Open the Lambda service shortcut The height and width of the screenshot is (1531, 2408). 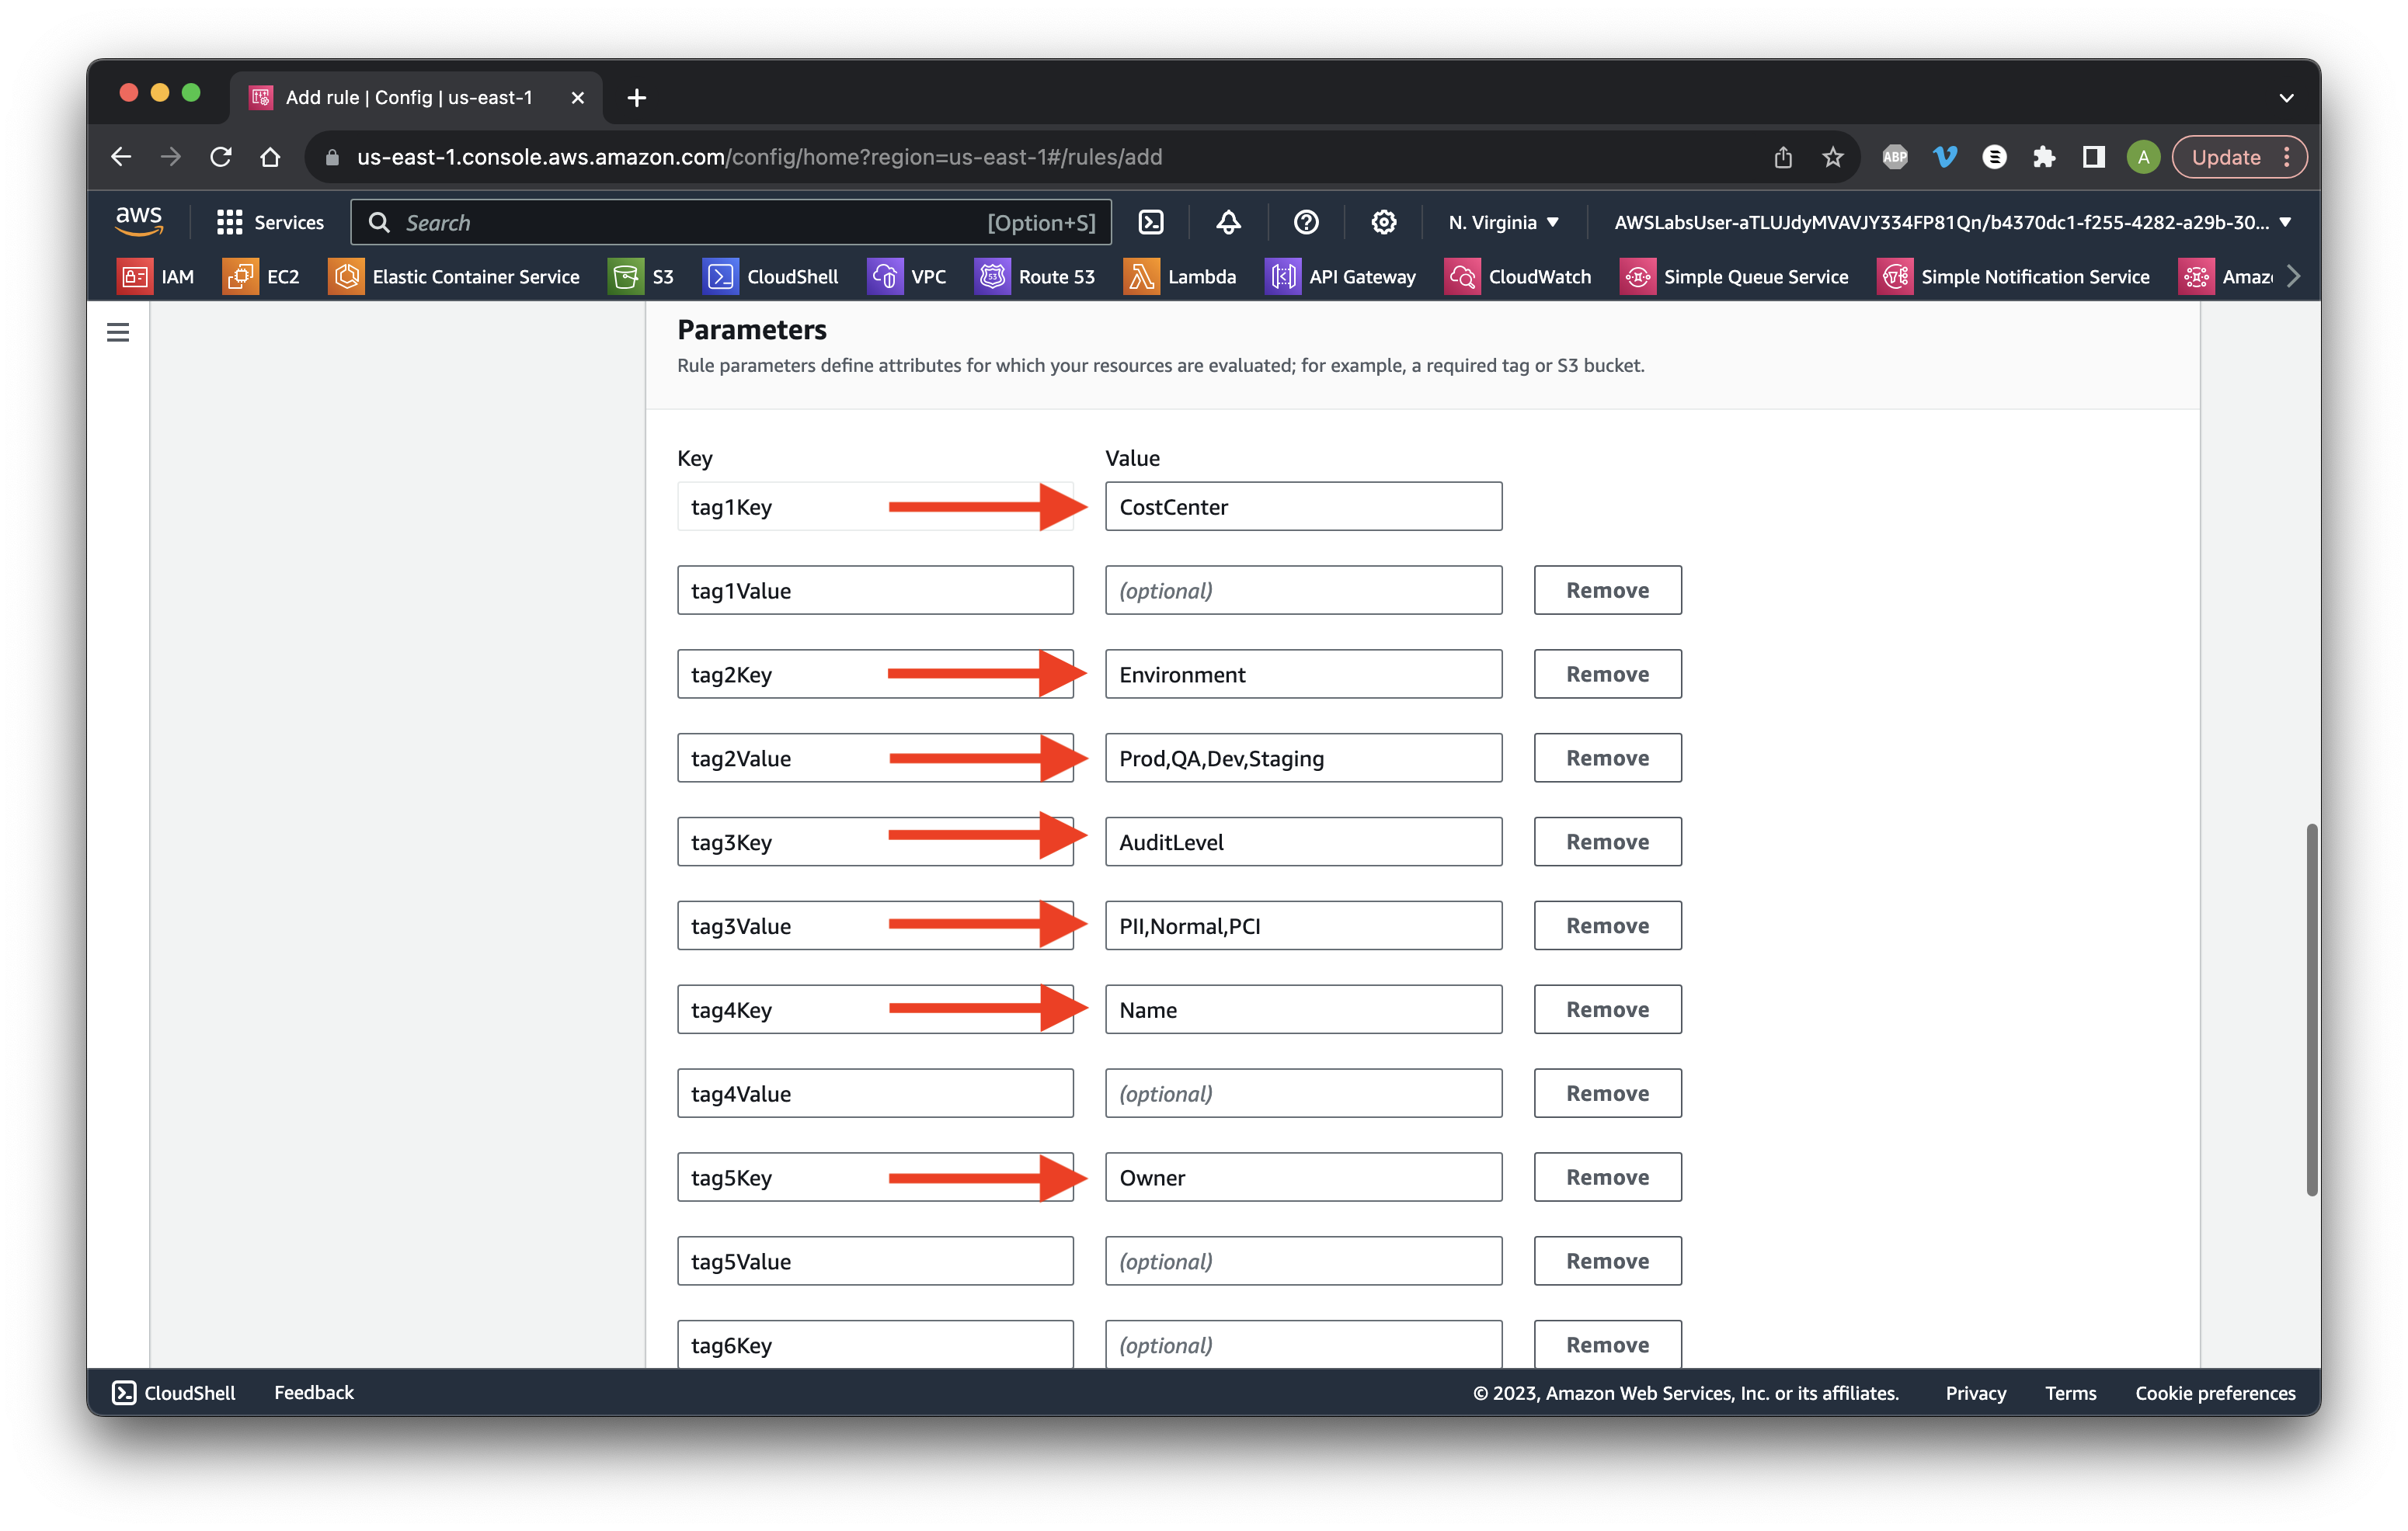pyautogui.click(x=1180, y=277)
